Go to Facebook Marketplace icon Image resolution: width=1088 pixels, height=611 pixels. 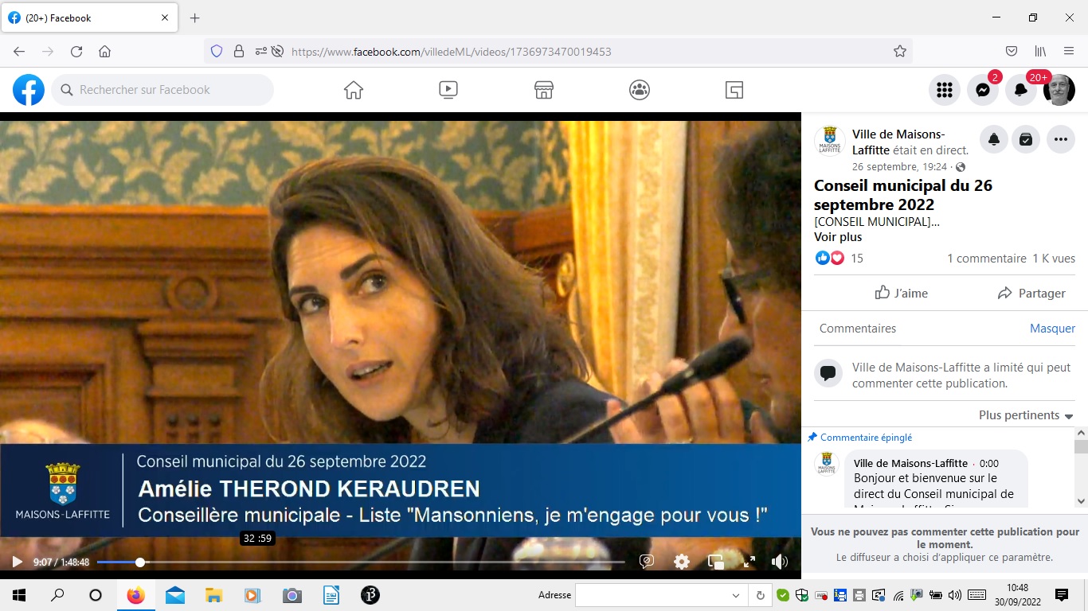click(x=544, y=90)
